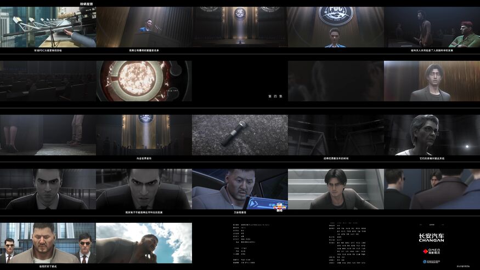Viewport: 480px width, 270px height.
Task: Click the 向全世界宣布 subtitle text
Action: 144,158
